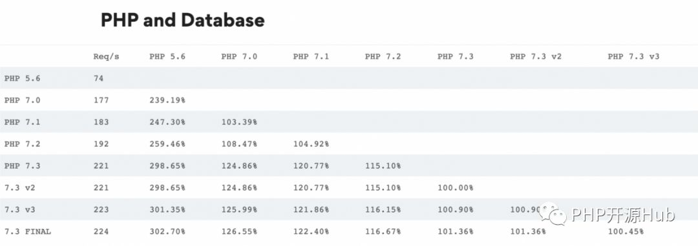Click the 302.70% cell
698x246 pixels.
167,232
